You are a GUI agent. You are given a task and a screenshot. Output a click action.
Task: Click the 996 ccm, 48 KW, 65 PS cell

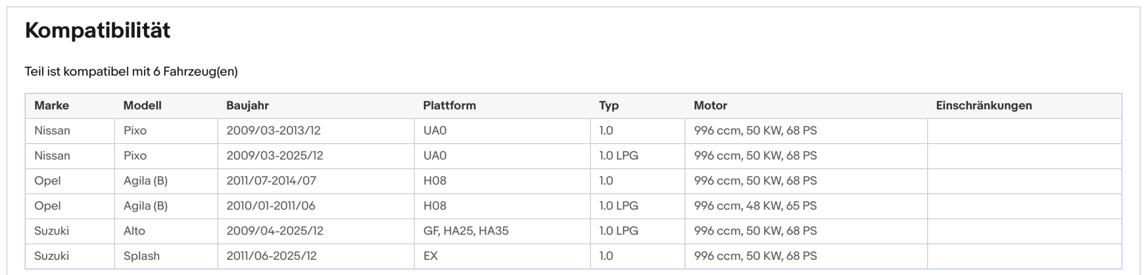806,206
